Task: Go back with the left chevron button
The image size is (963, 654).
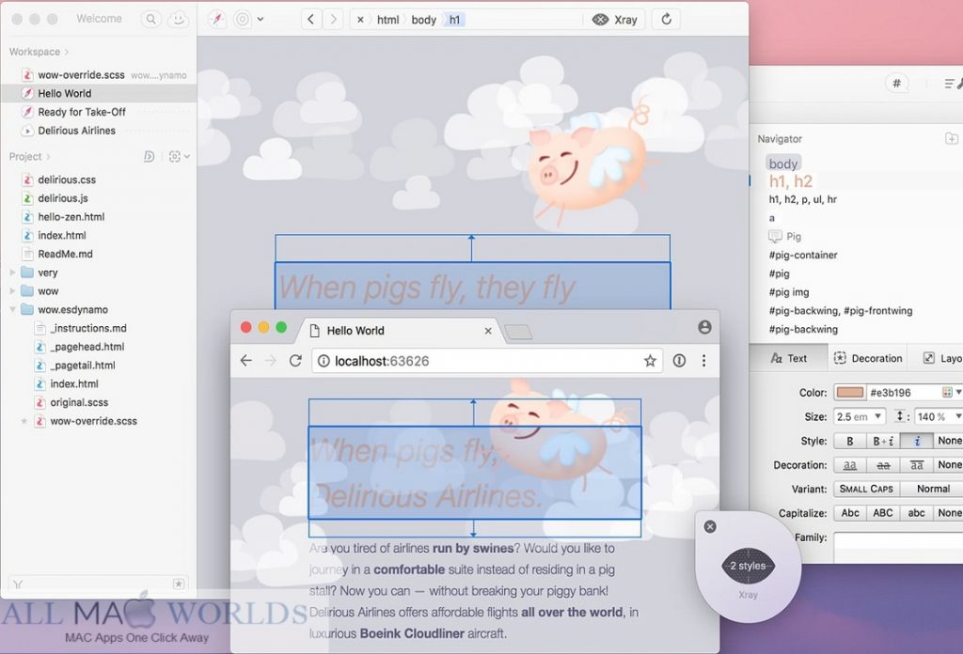Action: tap(310, 20)
